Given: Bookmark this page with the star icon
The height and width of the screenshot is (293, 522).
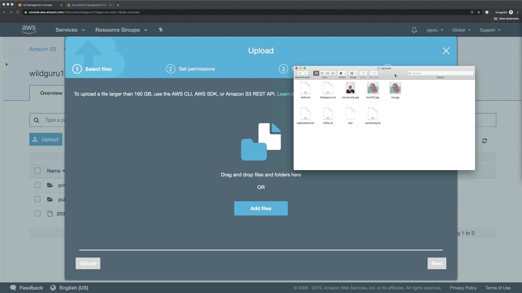Looking at the screenshot, I should coord(479,12).
